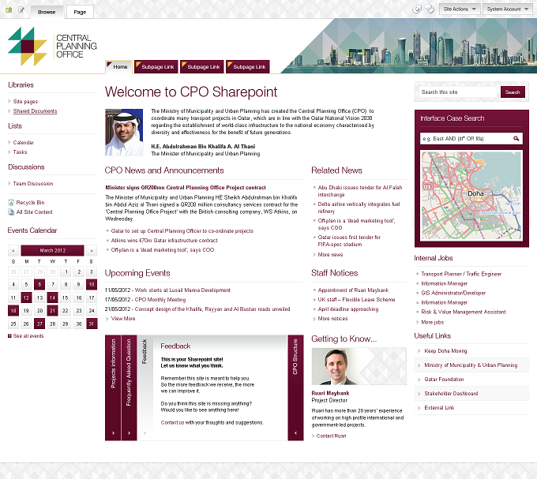Click See all events link

(x=28, y=336)
